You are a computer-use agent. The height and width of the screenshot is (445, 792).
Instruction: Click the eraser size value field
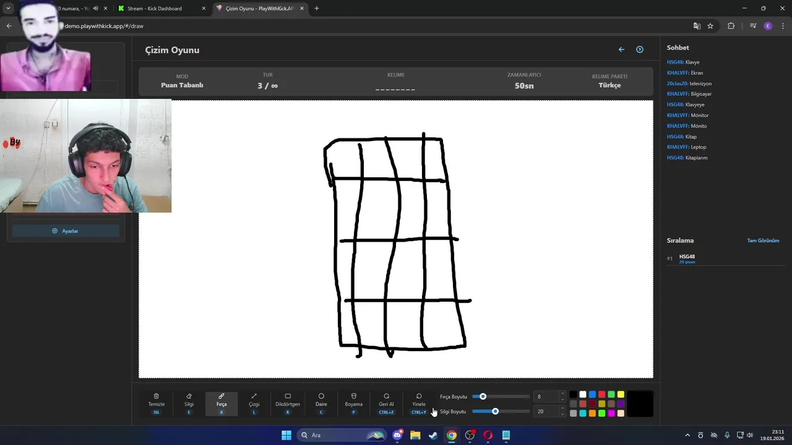tap(546, 411)
